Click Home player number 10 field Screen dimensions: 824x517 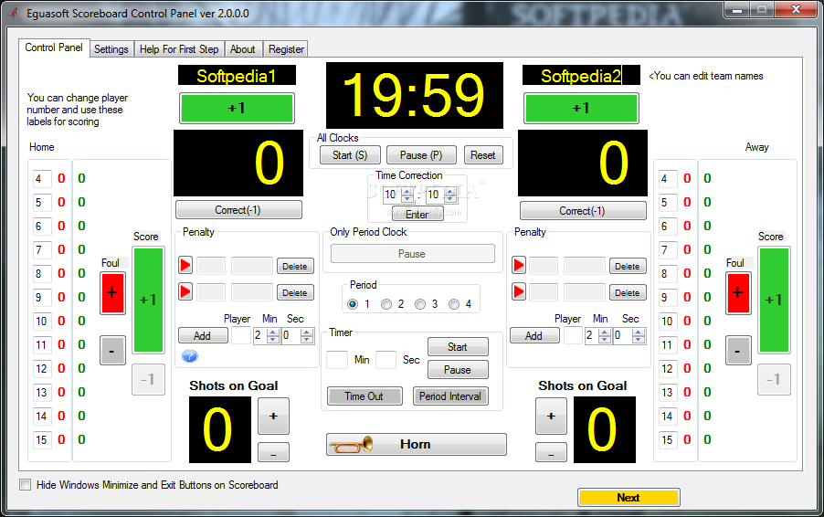point(41,321)
